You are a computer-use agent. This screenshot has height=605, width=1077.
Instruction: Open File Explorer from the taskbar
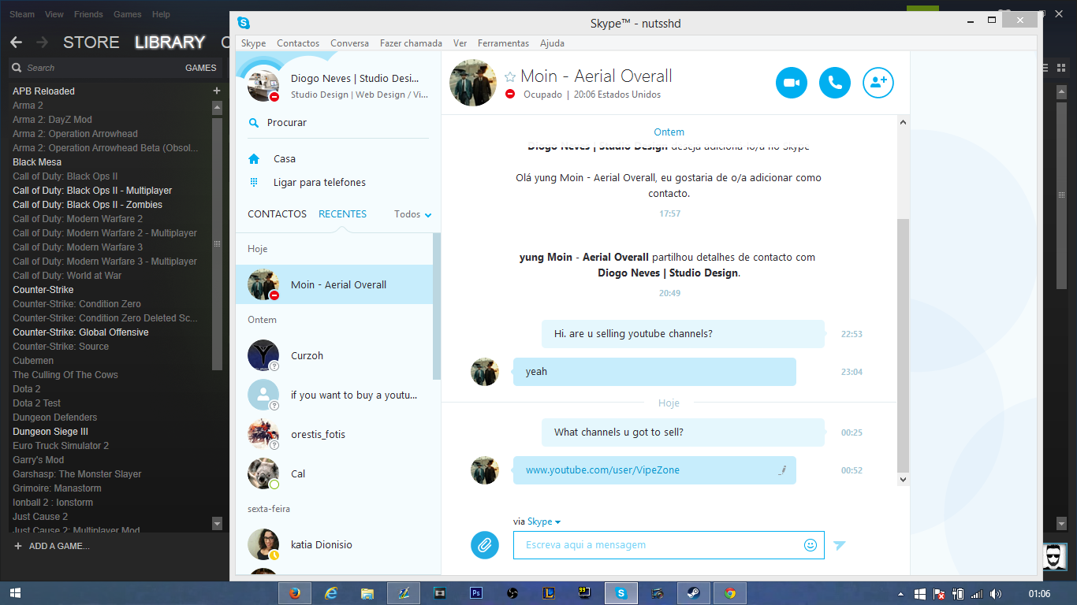[367, 593]
